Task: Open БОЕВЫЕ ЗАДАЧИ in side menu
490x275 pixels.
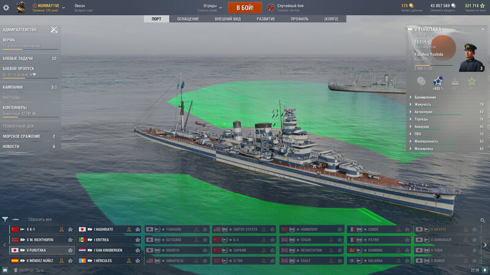Action: coord(30,58)
